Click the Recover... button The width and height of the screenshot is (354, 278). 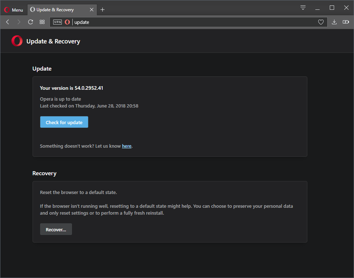(x=56, y=229)
